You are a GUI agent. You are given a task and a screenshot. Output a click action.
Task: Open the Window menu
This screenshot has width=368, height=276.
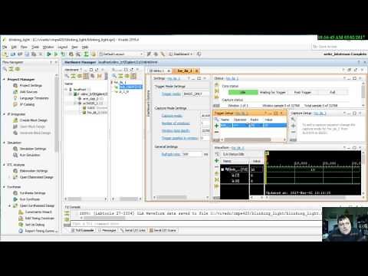[48, 47]
